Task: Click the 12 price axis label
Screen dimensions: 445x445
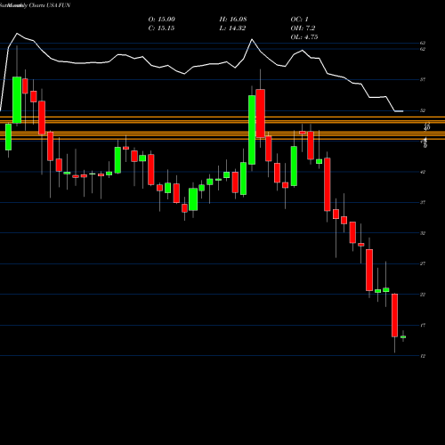Action: click(423, 356)
